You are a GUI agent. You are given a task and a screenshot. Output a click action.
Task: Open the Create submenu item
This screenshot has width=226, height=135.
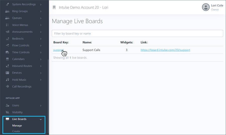pos(16,131)
